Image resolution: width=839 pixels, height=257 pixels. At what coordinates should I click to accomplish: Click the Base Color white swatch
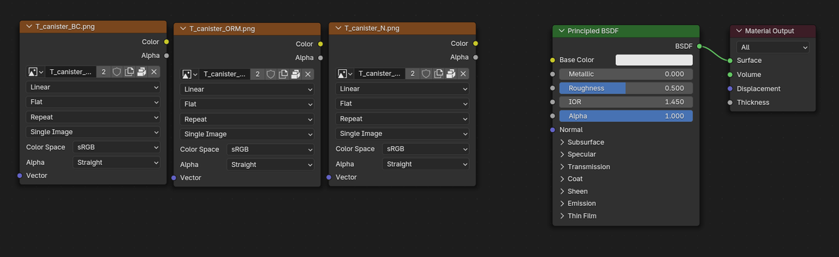coord(654,60)
